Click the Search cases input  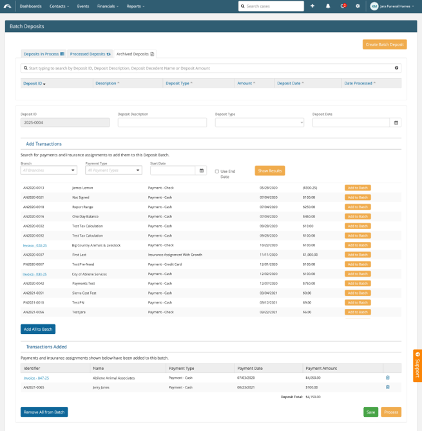click(271, 6)
